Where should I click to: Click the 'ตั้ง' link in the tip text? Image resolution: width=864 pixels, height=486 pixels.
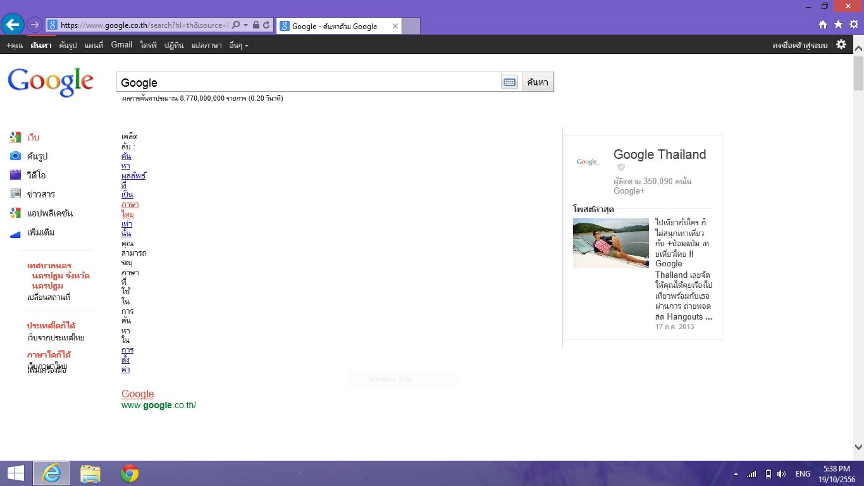point(125,359)
